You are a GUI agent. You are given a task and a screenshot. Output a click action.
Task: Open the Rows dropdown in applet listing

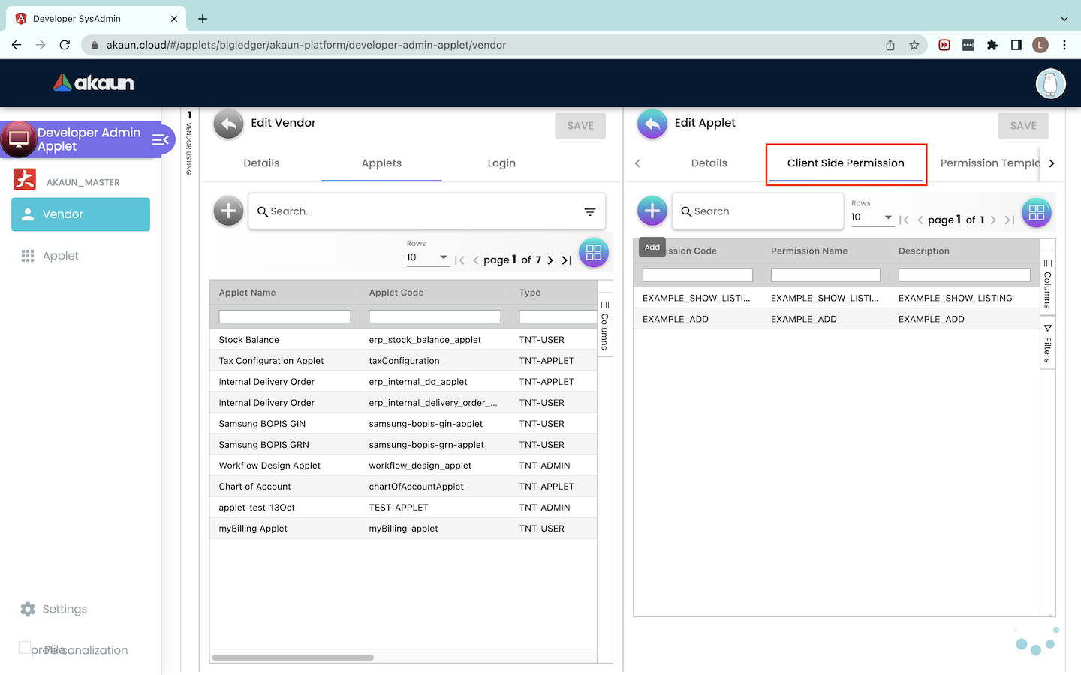tap(427, 257)
